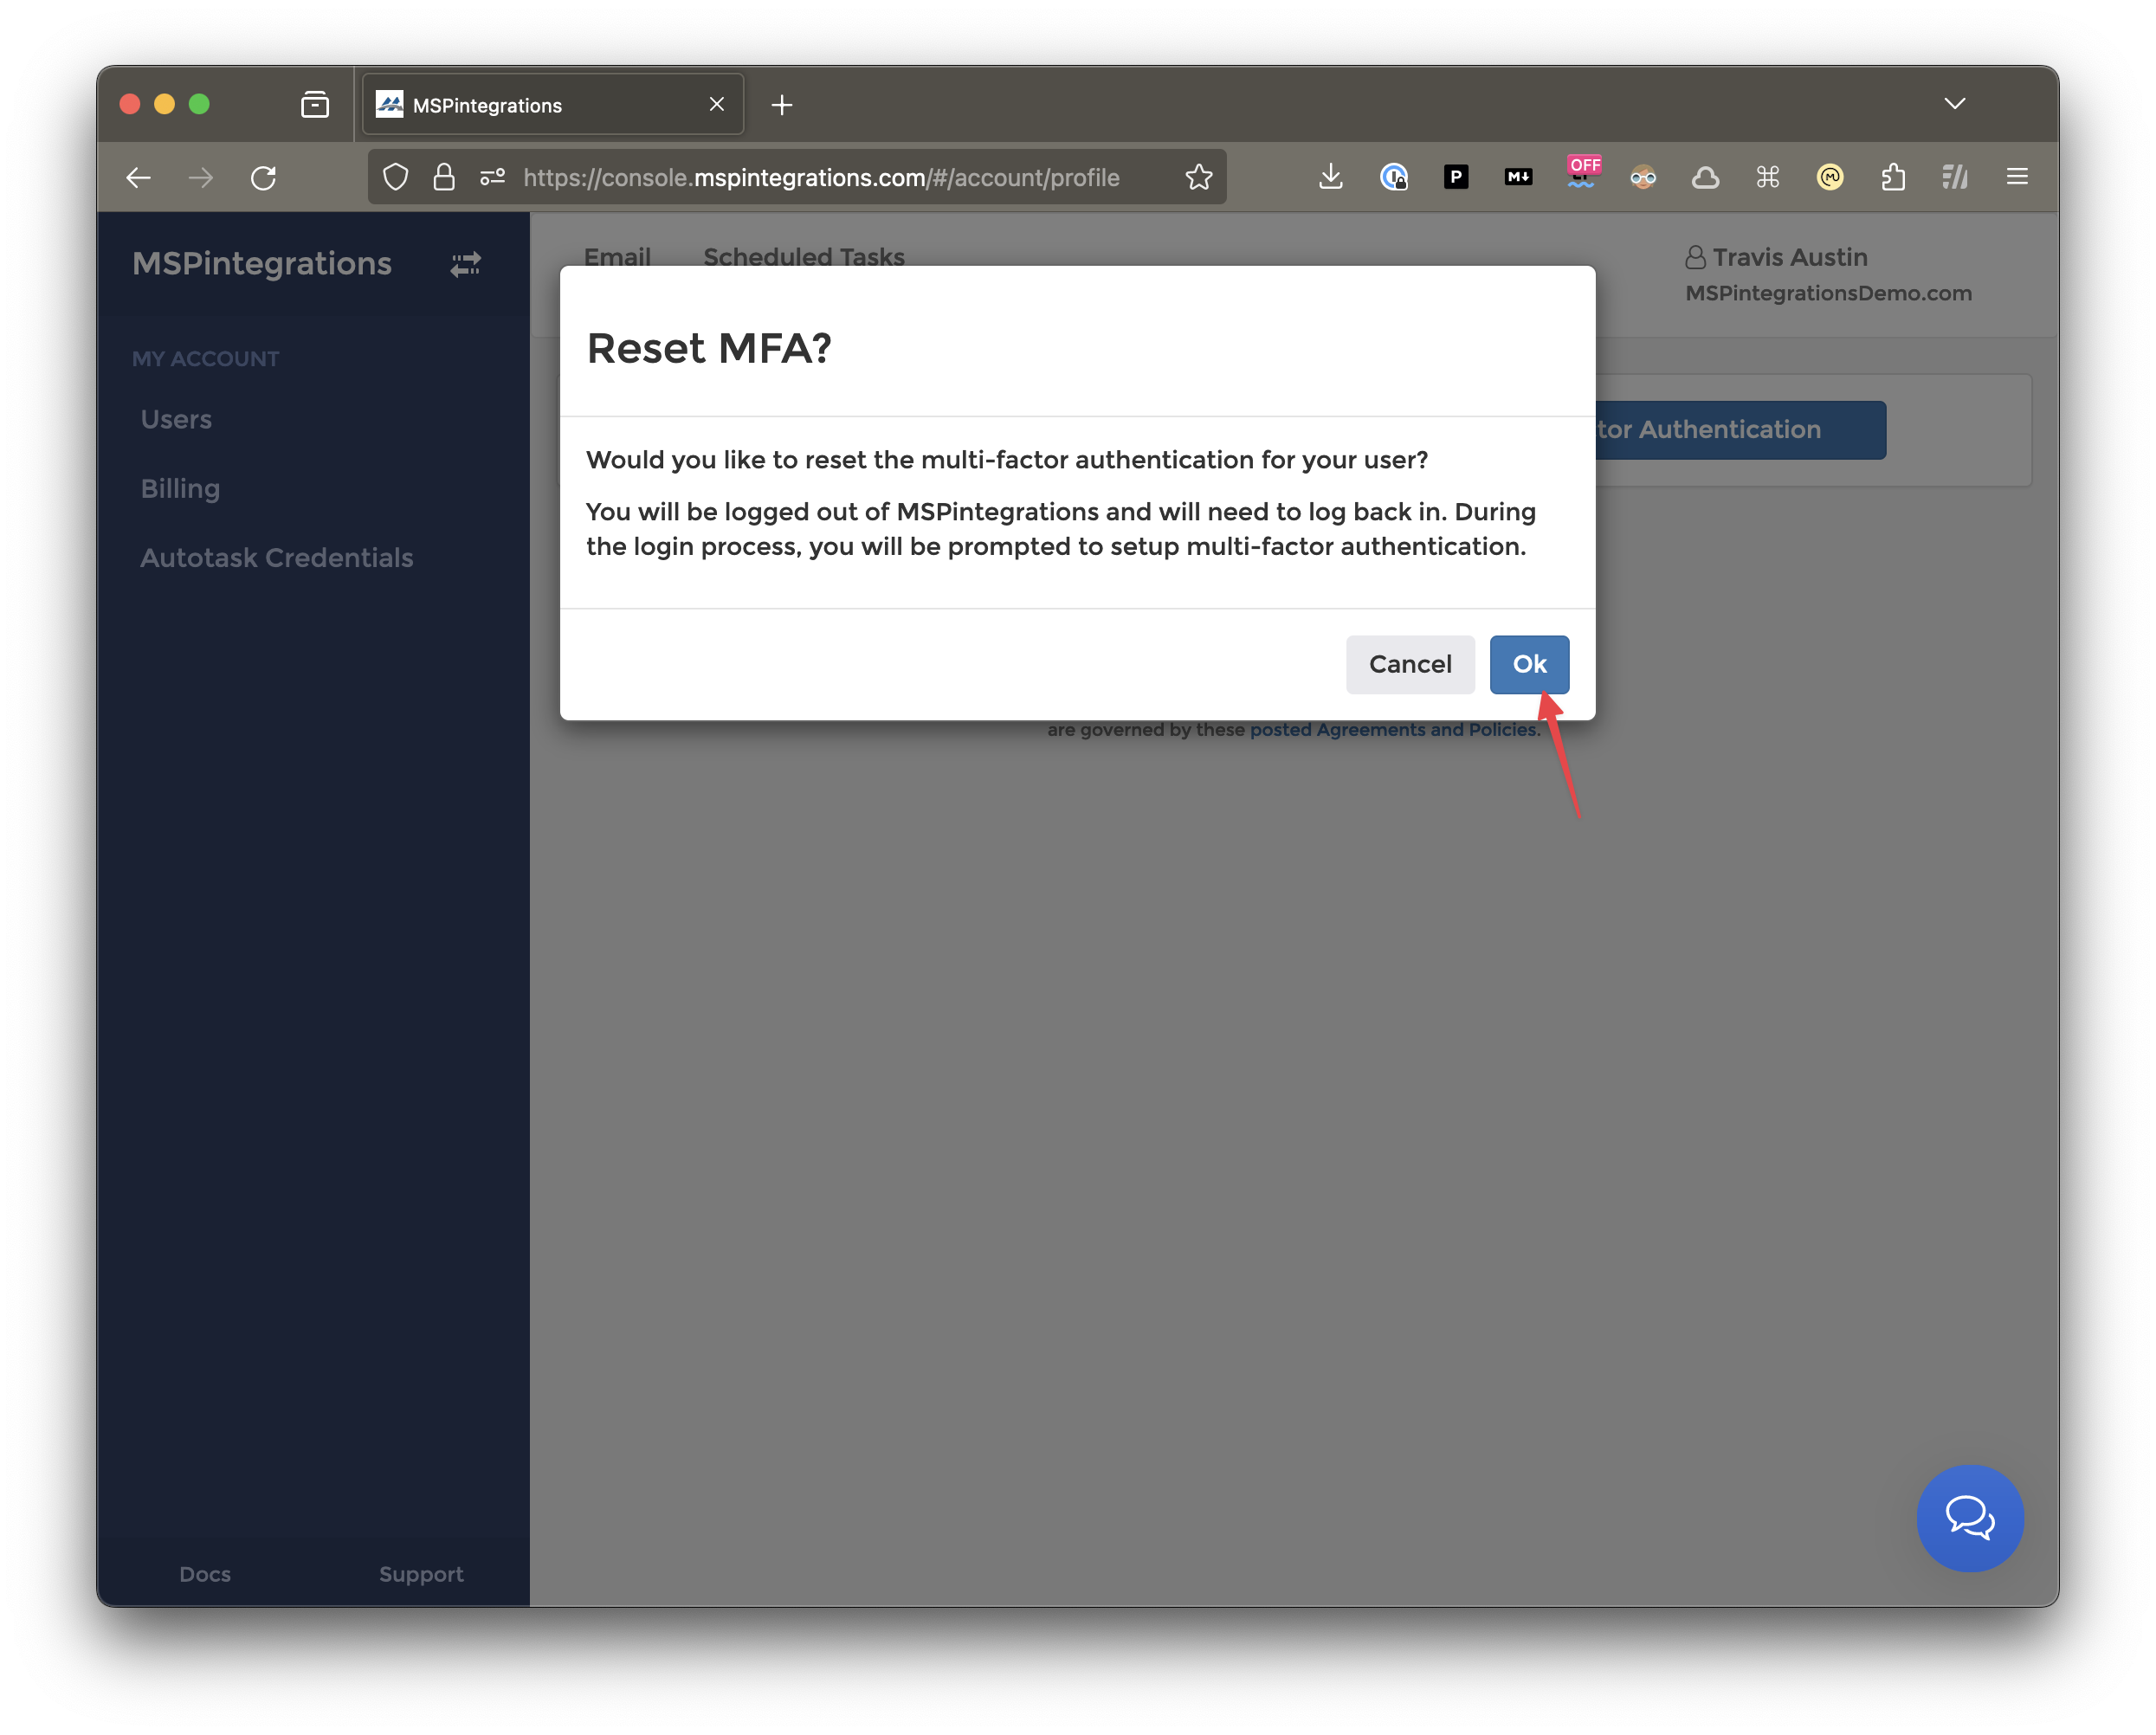The width and height of the screenshot is (2156, 1735).
Task: Click the site permissions toggle icon
Action: pos(492,177)
